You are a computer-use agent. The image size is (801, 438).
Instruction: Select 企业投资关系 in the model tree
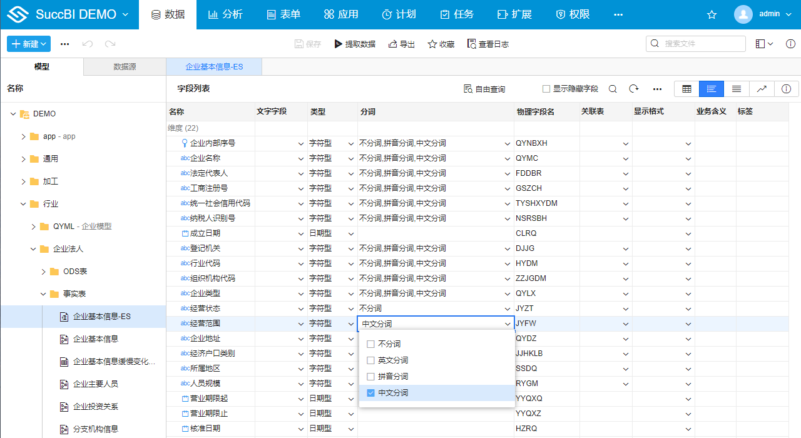[96, 407]
